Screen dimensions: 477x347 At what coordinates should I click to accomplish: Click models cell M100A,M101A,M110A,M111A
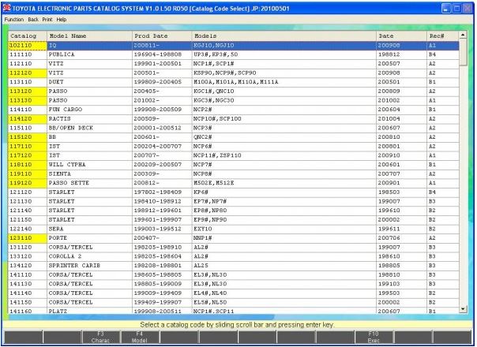click(284, 82)
